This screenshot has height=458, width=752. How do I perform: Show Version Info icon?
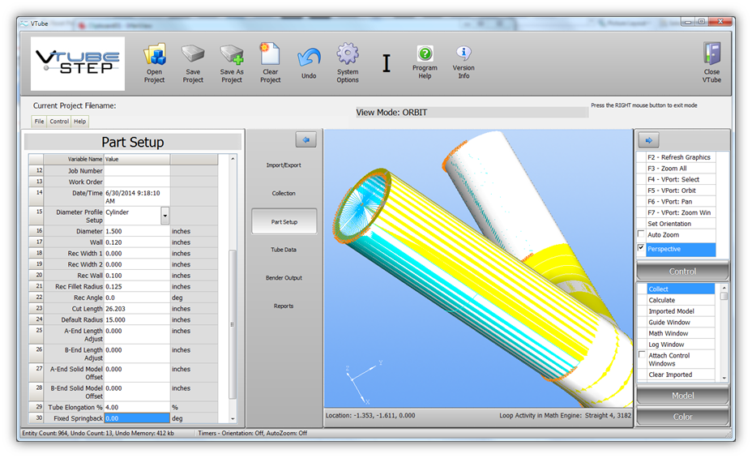tap(464, 54)
